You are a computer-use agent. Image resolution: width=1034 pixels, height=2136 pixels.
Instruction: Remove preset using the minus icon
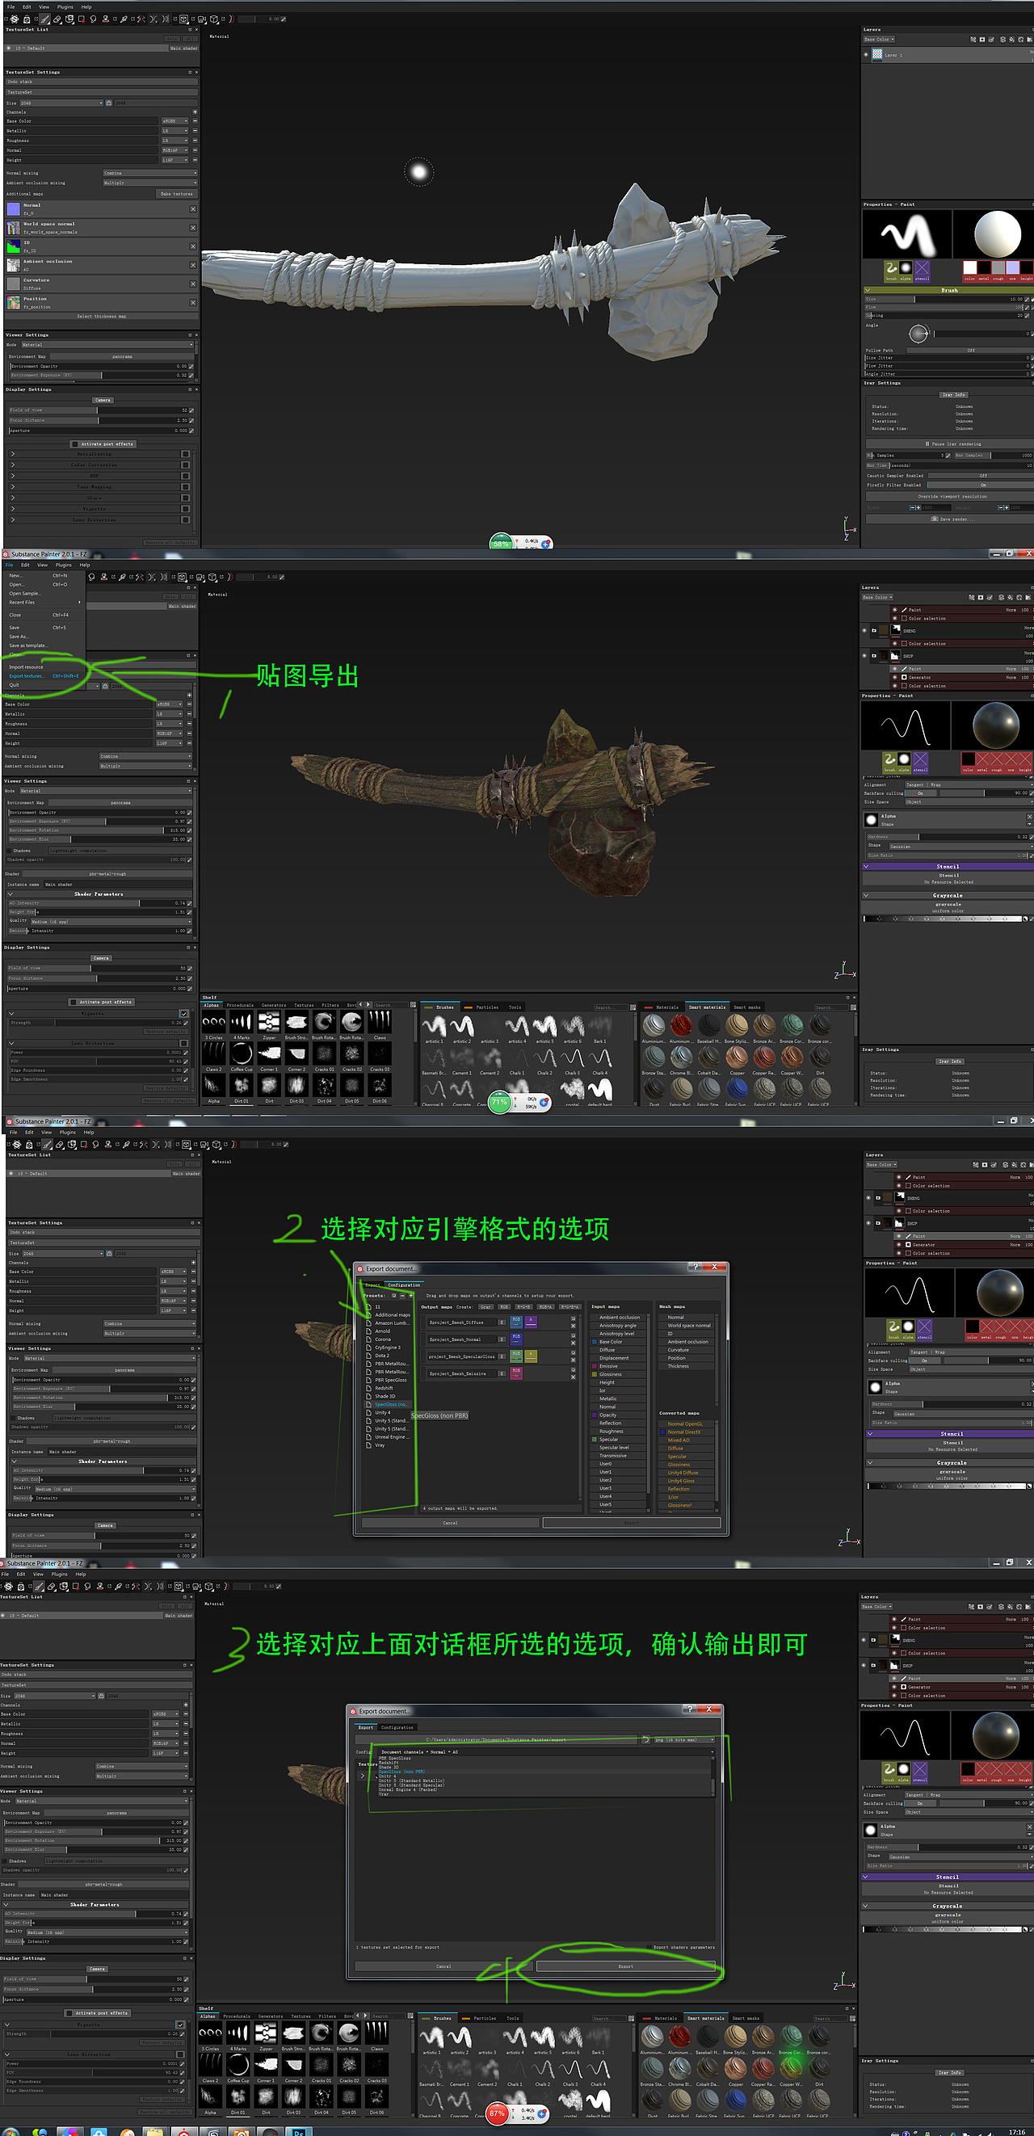tap(402, 1295)
